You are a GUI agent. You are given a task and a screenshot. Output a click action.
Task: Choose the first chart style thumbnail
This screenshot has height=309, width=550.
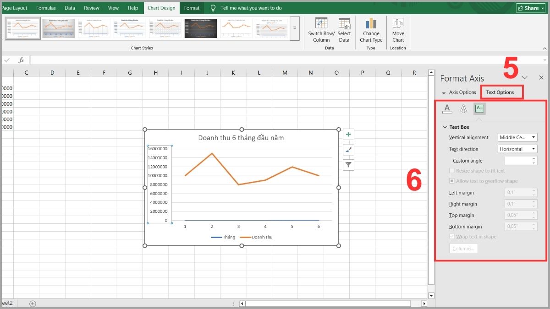point(23,28)
